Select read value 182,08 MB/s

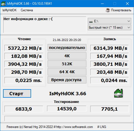click(24, 56)
